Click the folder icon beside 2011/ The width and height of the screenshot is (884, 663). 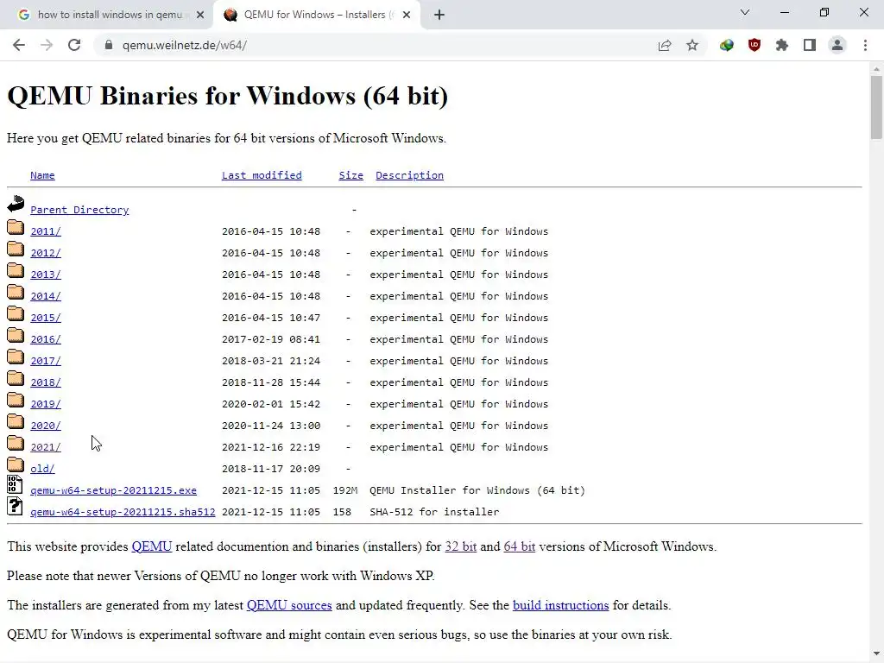click(16, 227)
